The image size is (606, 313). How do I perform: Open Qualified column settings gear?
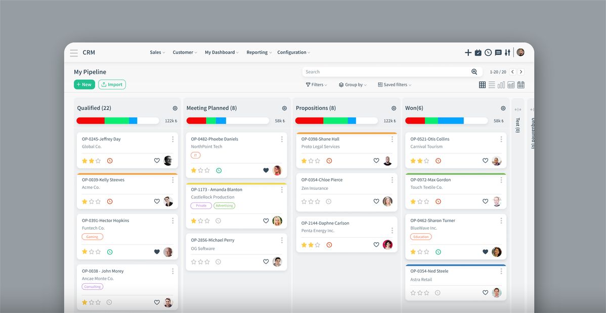175,109
